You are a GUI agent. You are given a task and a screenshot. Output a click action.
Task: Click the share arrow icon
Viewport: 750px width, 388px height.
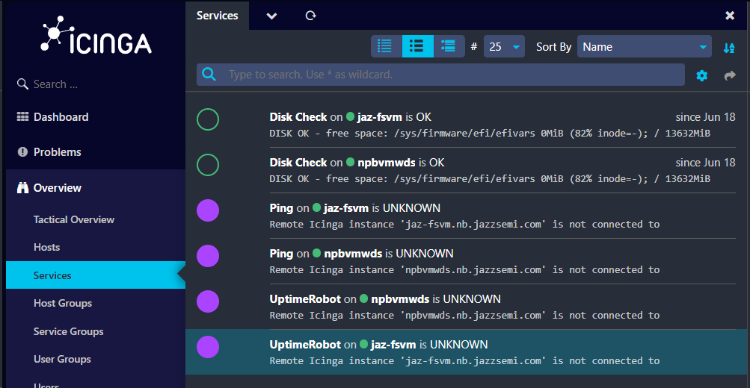pos(730,75)
